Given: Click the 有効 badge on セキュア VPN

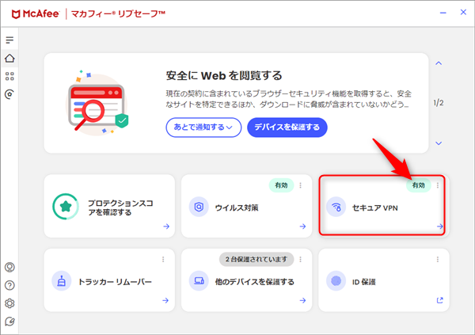Looking at the screenshot, I should coord(418,185).
